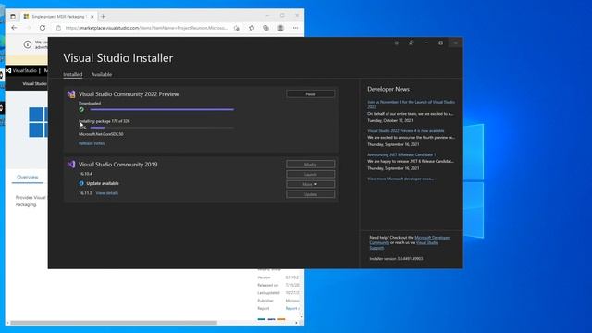Open the installer settings gear icon

click(397, 43)
